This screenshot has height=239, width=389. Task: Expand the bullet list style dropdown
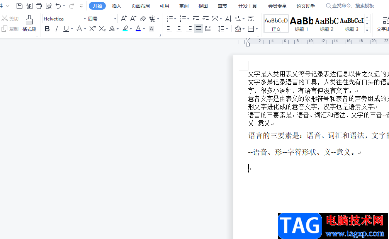(x=175, y=19)
